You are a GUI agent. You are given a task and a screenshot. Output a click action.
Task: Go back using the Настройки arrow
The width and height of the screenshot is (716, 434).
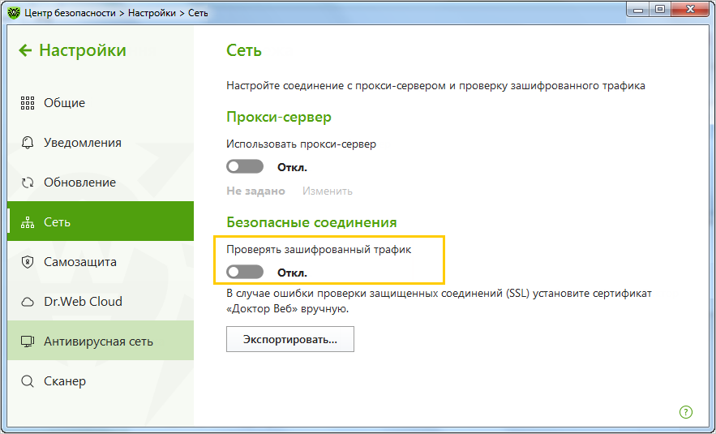[25, 50]
